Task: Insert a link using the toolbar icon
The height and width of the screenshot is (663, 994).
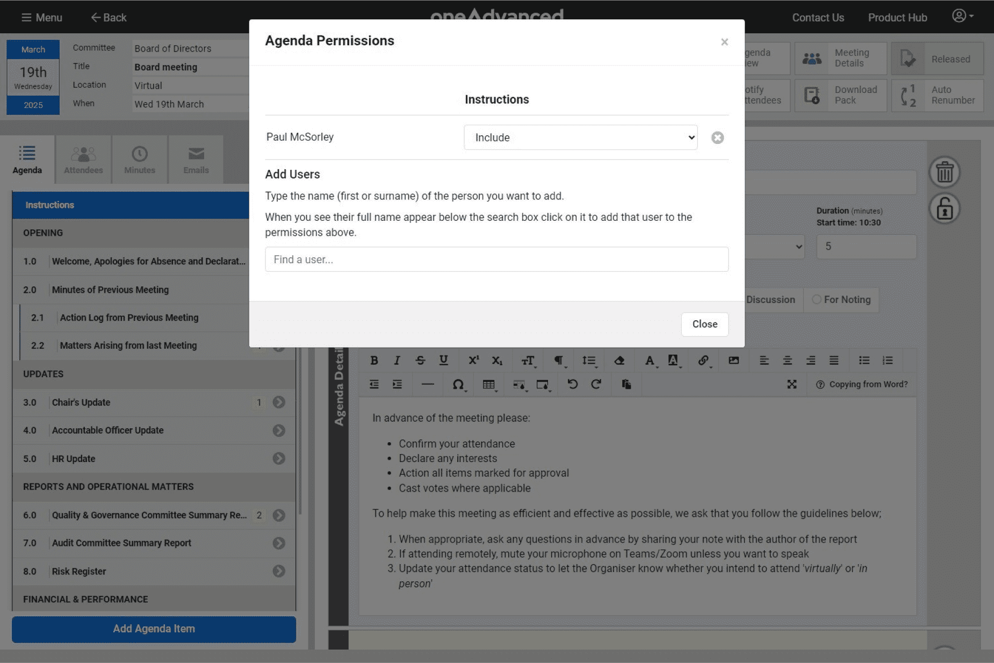Action: [x=703, y=361]
